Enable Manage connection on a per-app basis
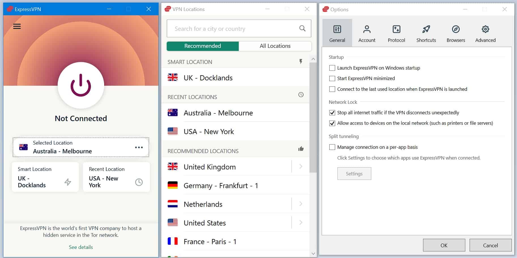 click(332, 147)
